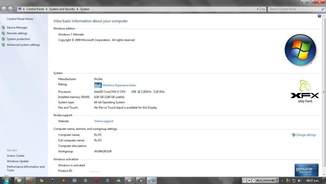Click the orange sun-shaped taskbar icon

(64, 180)
